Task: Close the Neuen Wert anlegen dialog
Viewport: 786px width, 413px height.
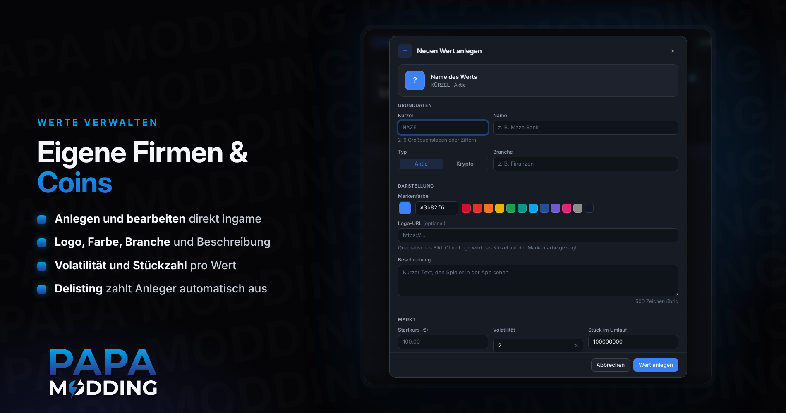Action: coord(673,51)
